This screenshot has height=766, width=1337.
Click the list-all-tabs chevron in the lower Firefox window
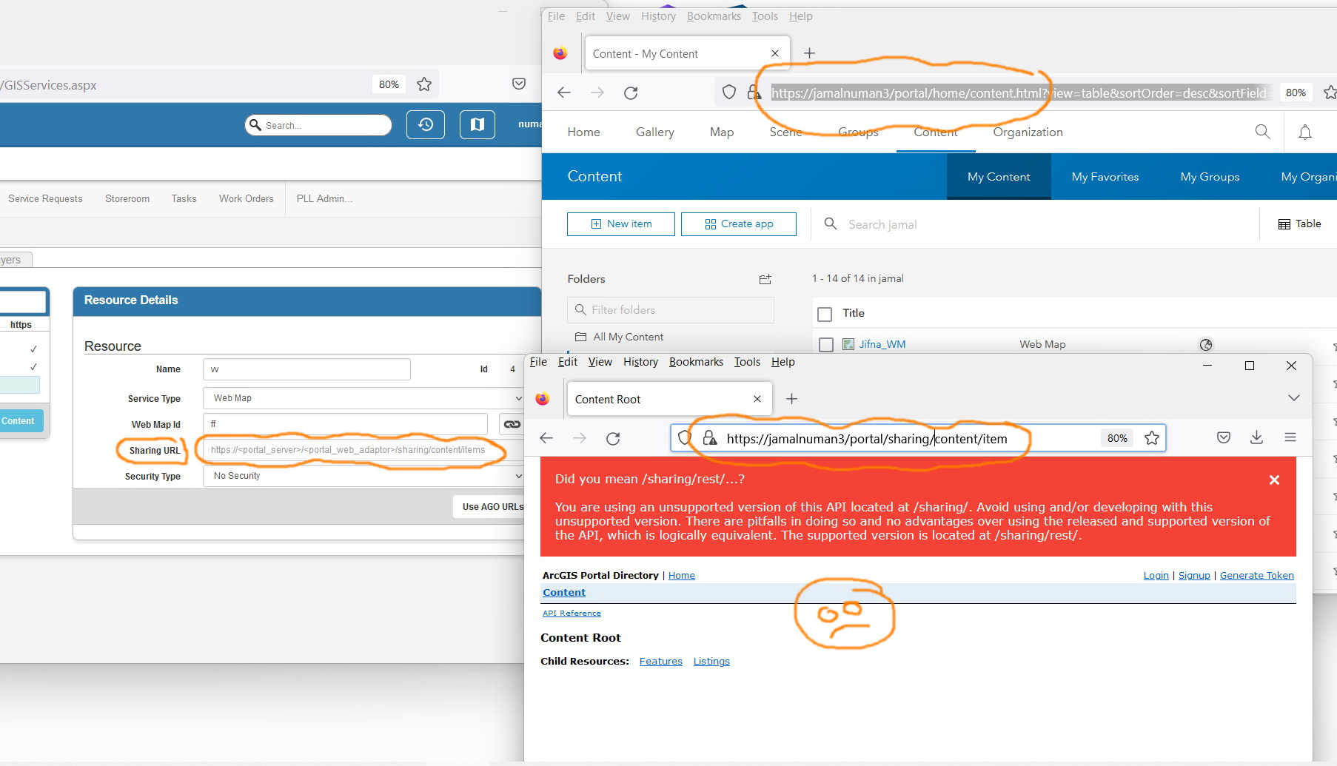pyautogui.click(x=1294, y=398)
